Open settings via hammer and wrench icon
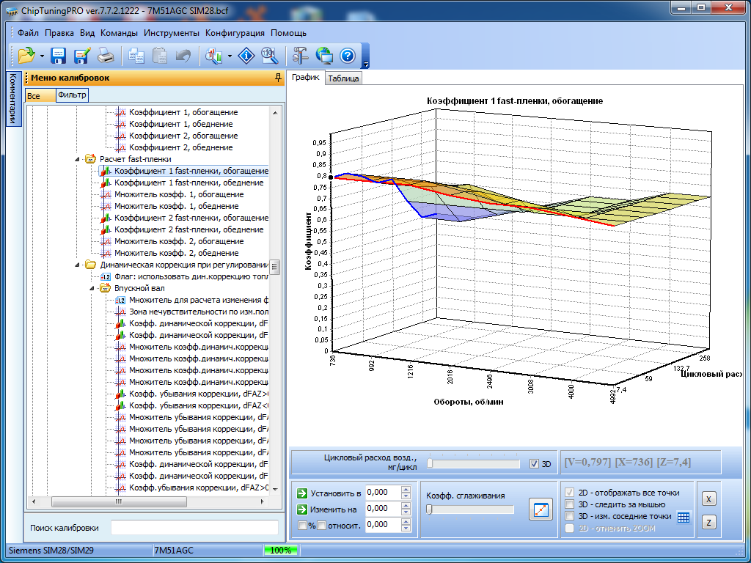The image size is (751, 563). tap(300, 55)
